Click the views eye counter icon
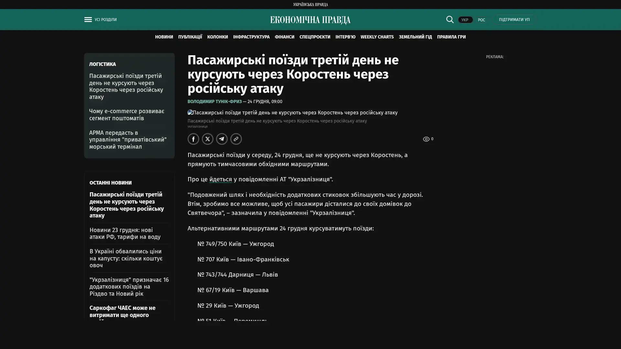This screenshot has height=349, width=621. point(426,139)
